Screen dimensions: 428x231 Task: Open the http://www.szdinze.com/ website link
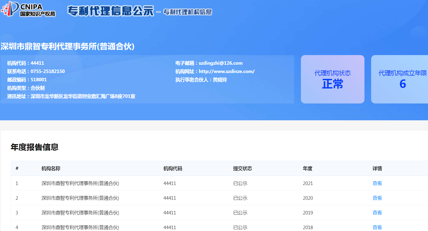[x=226, y=71]
